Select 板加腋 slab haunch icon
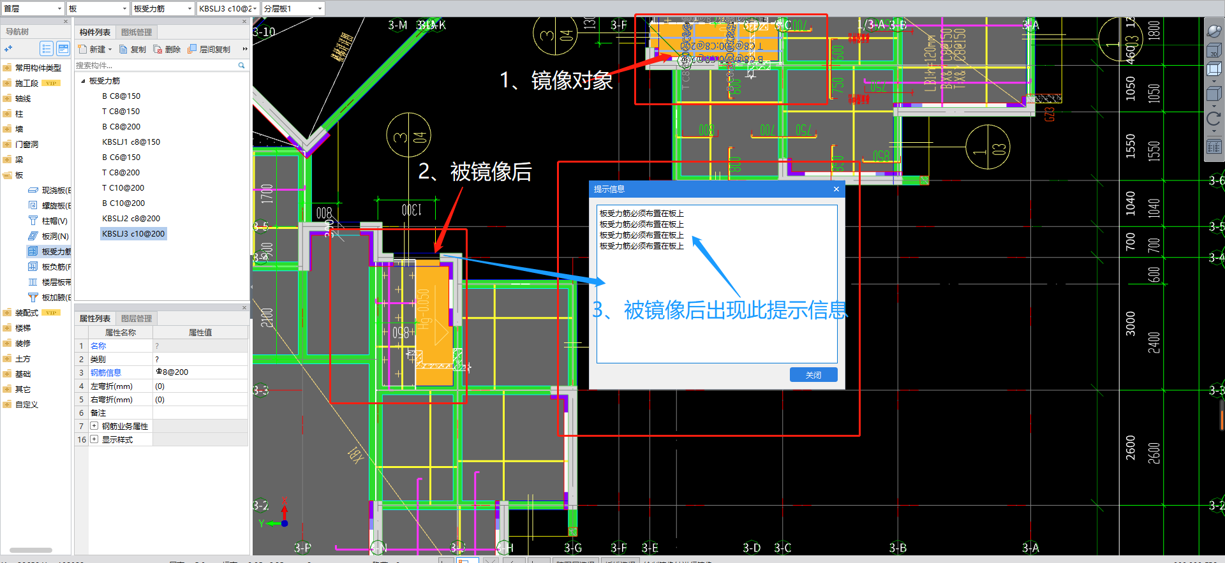Screen dimensions: 1225x563 33,297
